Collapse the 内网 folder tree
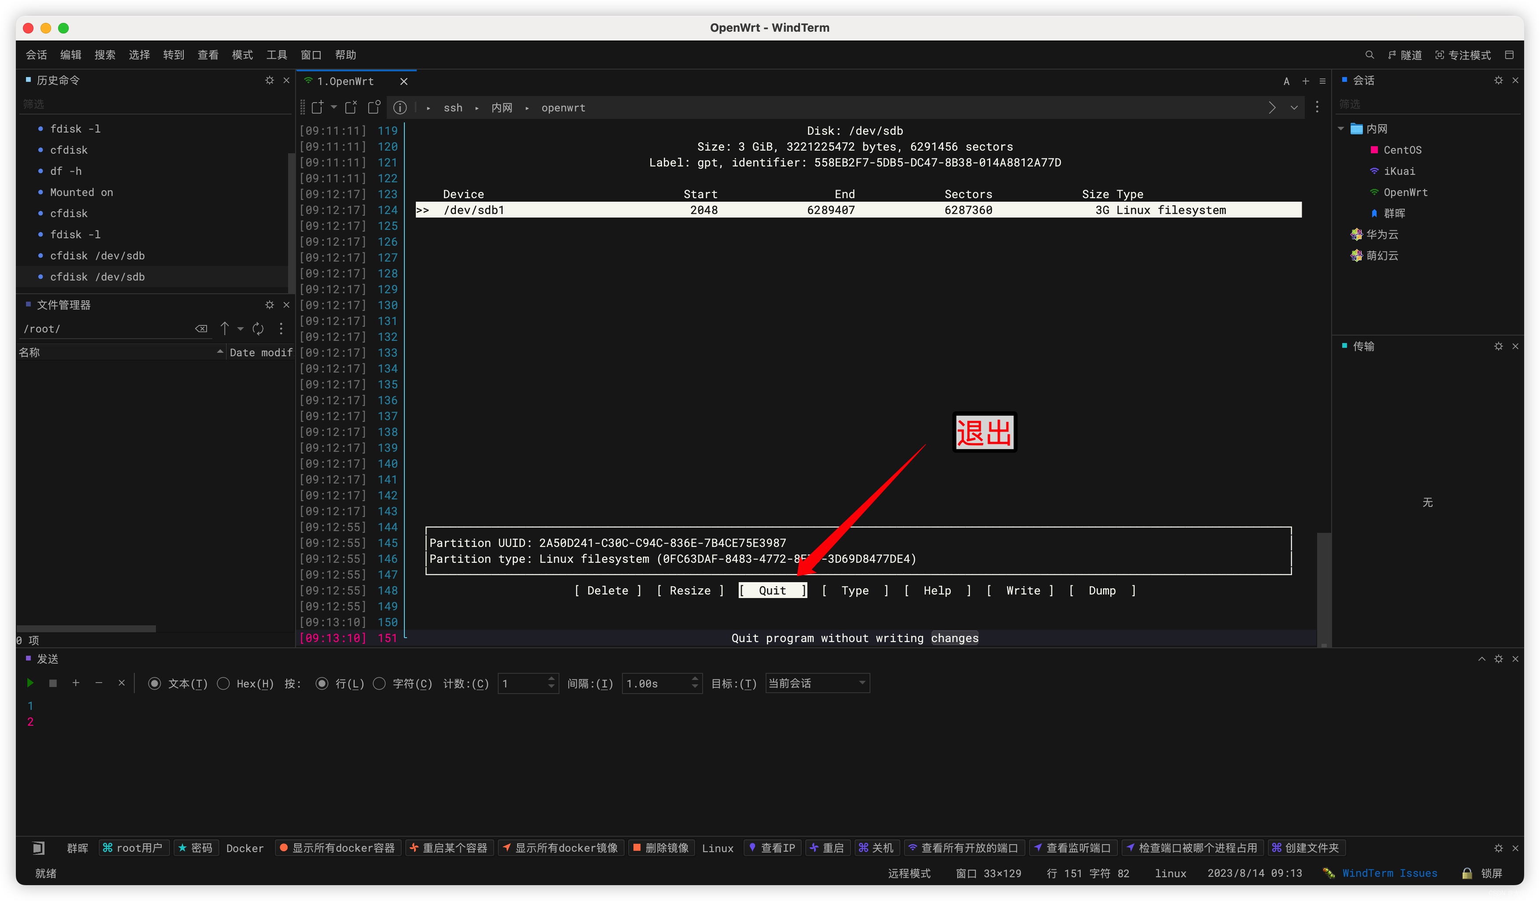 coord(1341,129)
